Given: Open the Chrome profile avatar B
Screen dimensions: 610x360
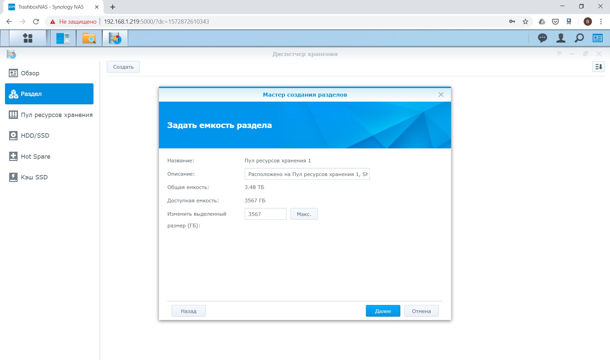Looking at the screenshot, I should pyautogui.click(x=588, y=22).
